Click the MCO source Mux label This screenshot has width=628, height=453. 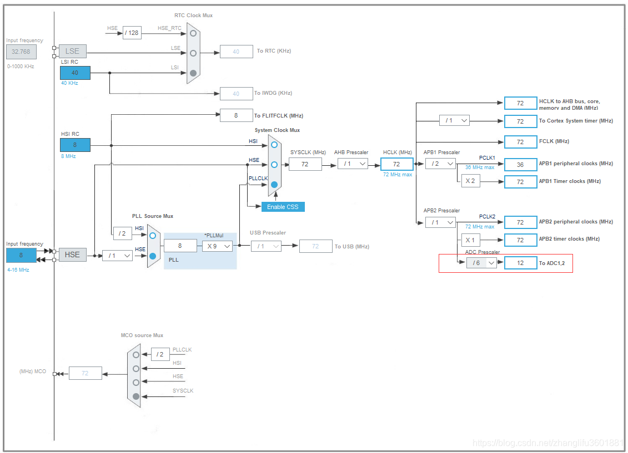click(x=142, y=335)
